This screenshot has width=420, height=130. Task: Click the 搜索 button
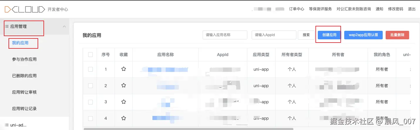pos(306,35)
